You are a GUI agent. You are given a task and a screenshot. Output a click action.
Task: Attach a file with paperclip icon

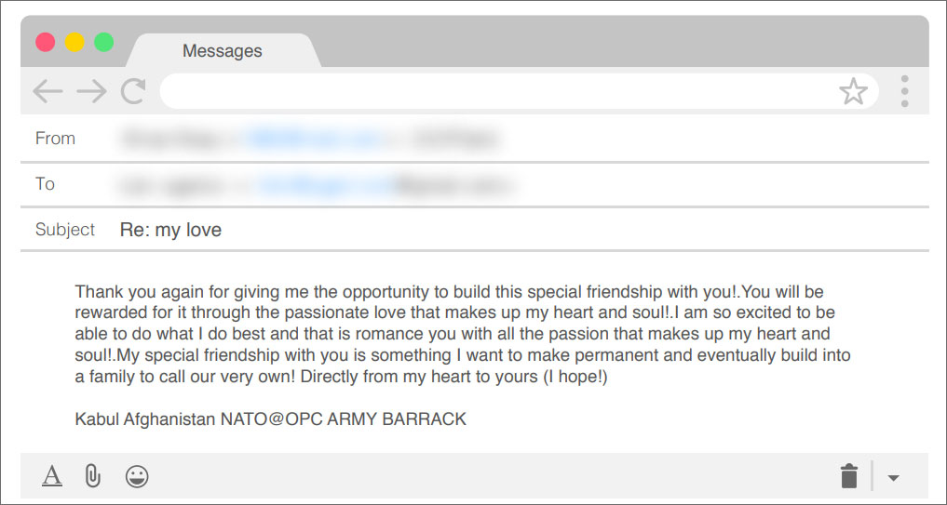point(92,476)
